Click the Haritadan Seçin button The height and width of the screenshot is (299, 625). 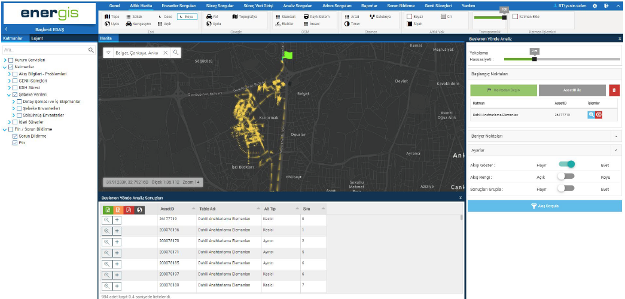(x=504, y=90)
